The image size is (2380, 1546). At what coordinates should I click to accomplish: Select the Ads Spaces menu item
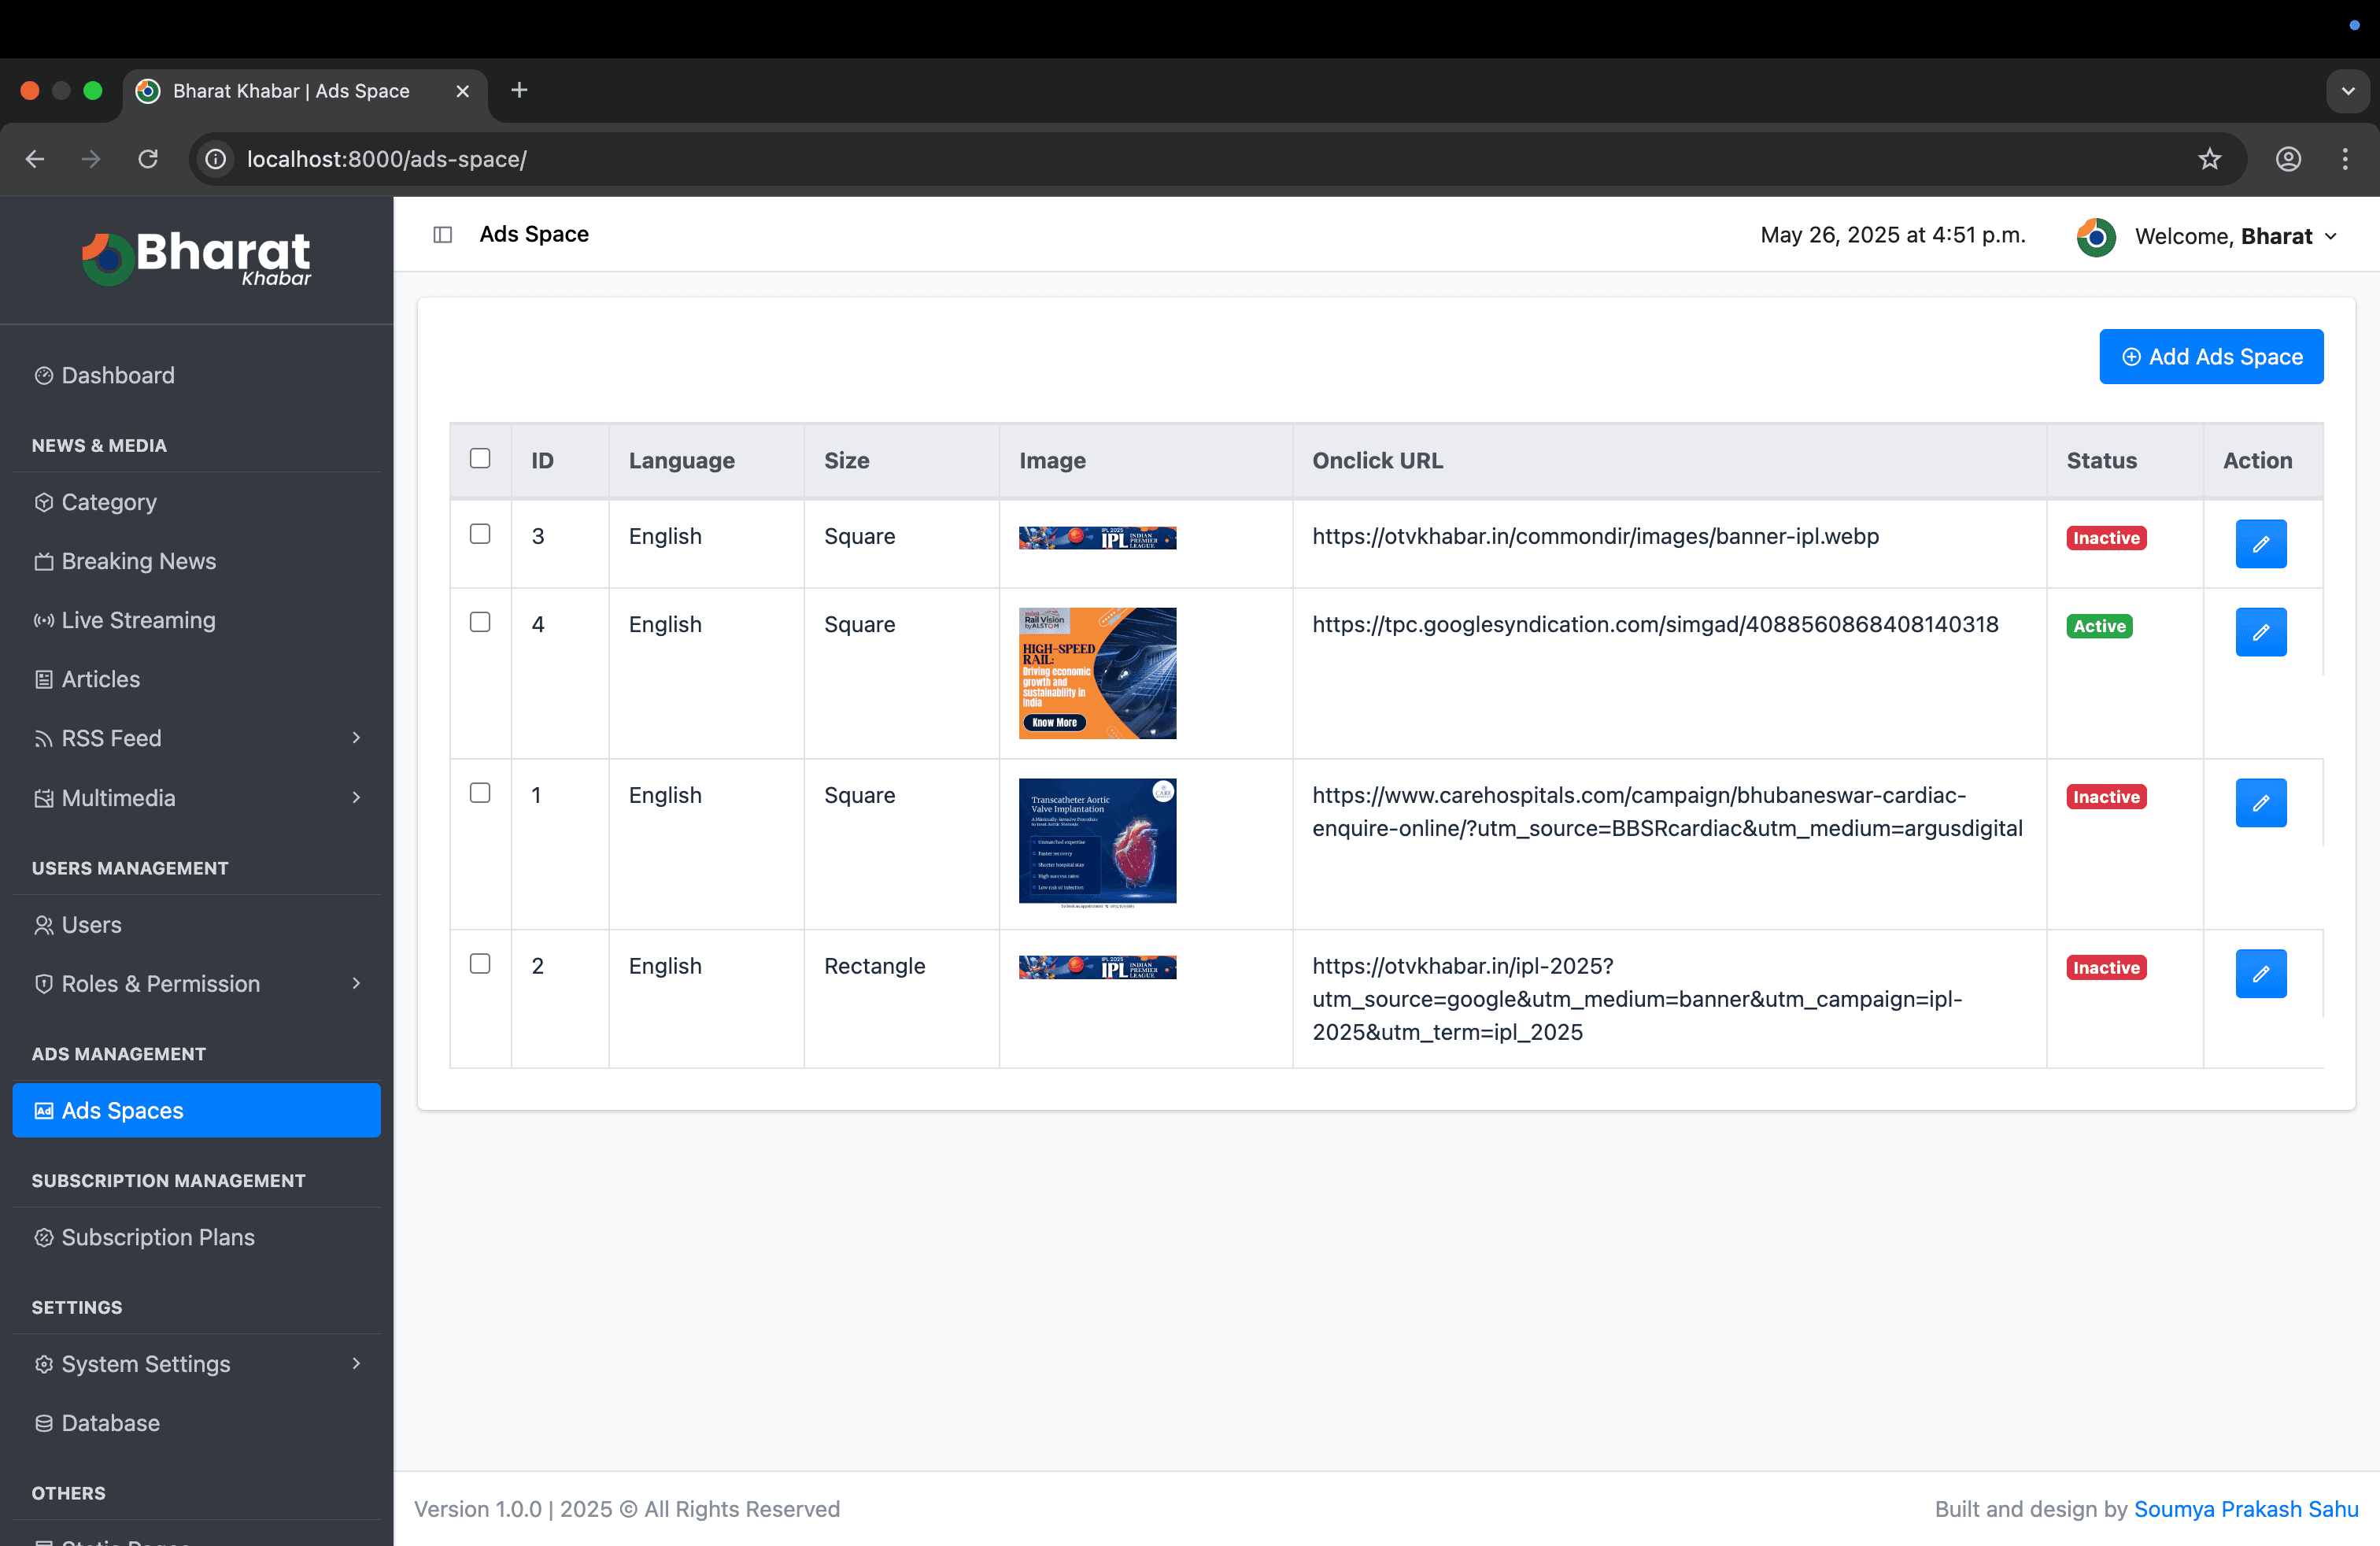196,1111
